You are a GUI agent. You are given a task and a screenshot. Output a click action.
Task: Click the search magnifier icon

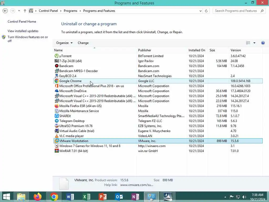pyautogui.click(x=262, y=11)
